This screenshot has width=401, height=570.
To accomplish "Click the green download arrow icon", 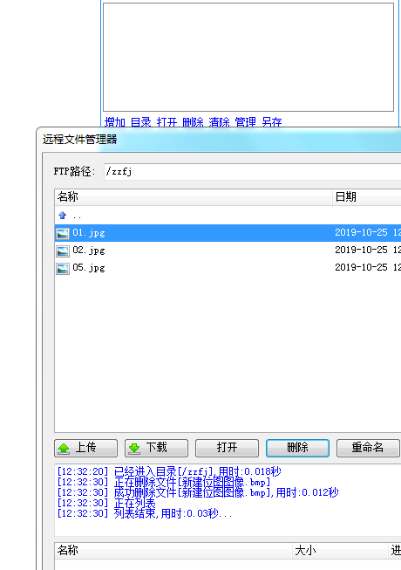I will 134,448.
